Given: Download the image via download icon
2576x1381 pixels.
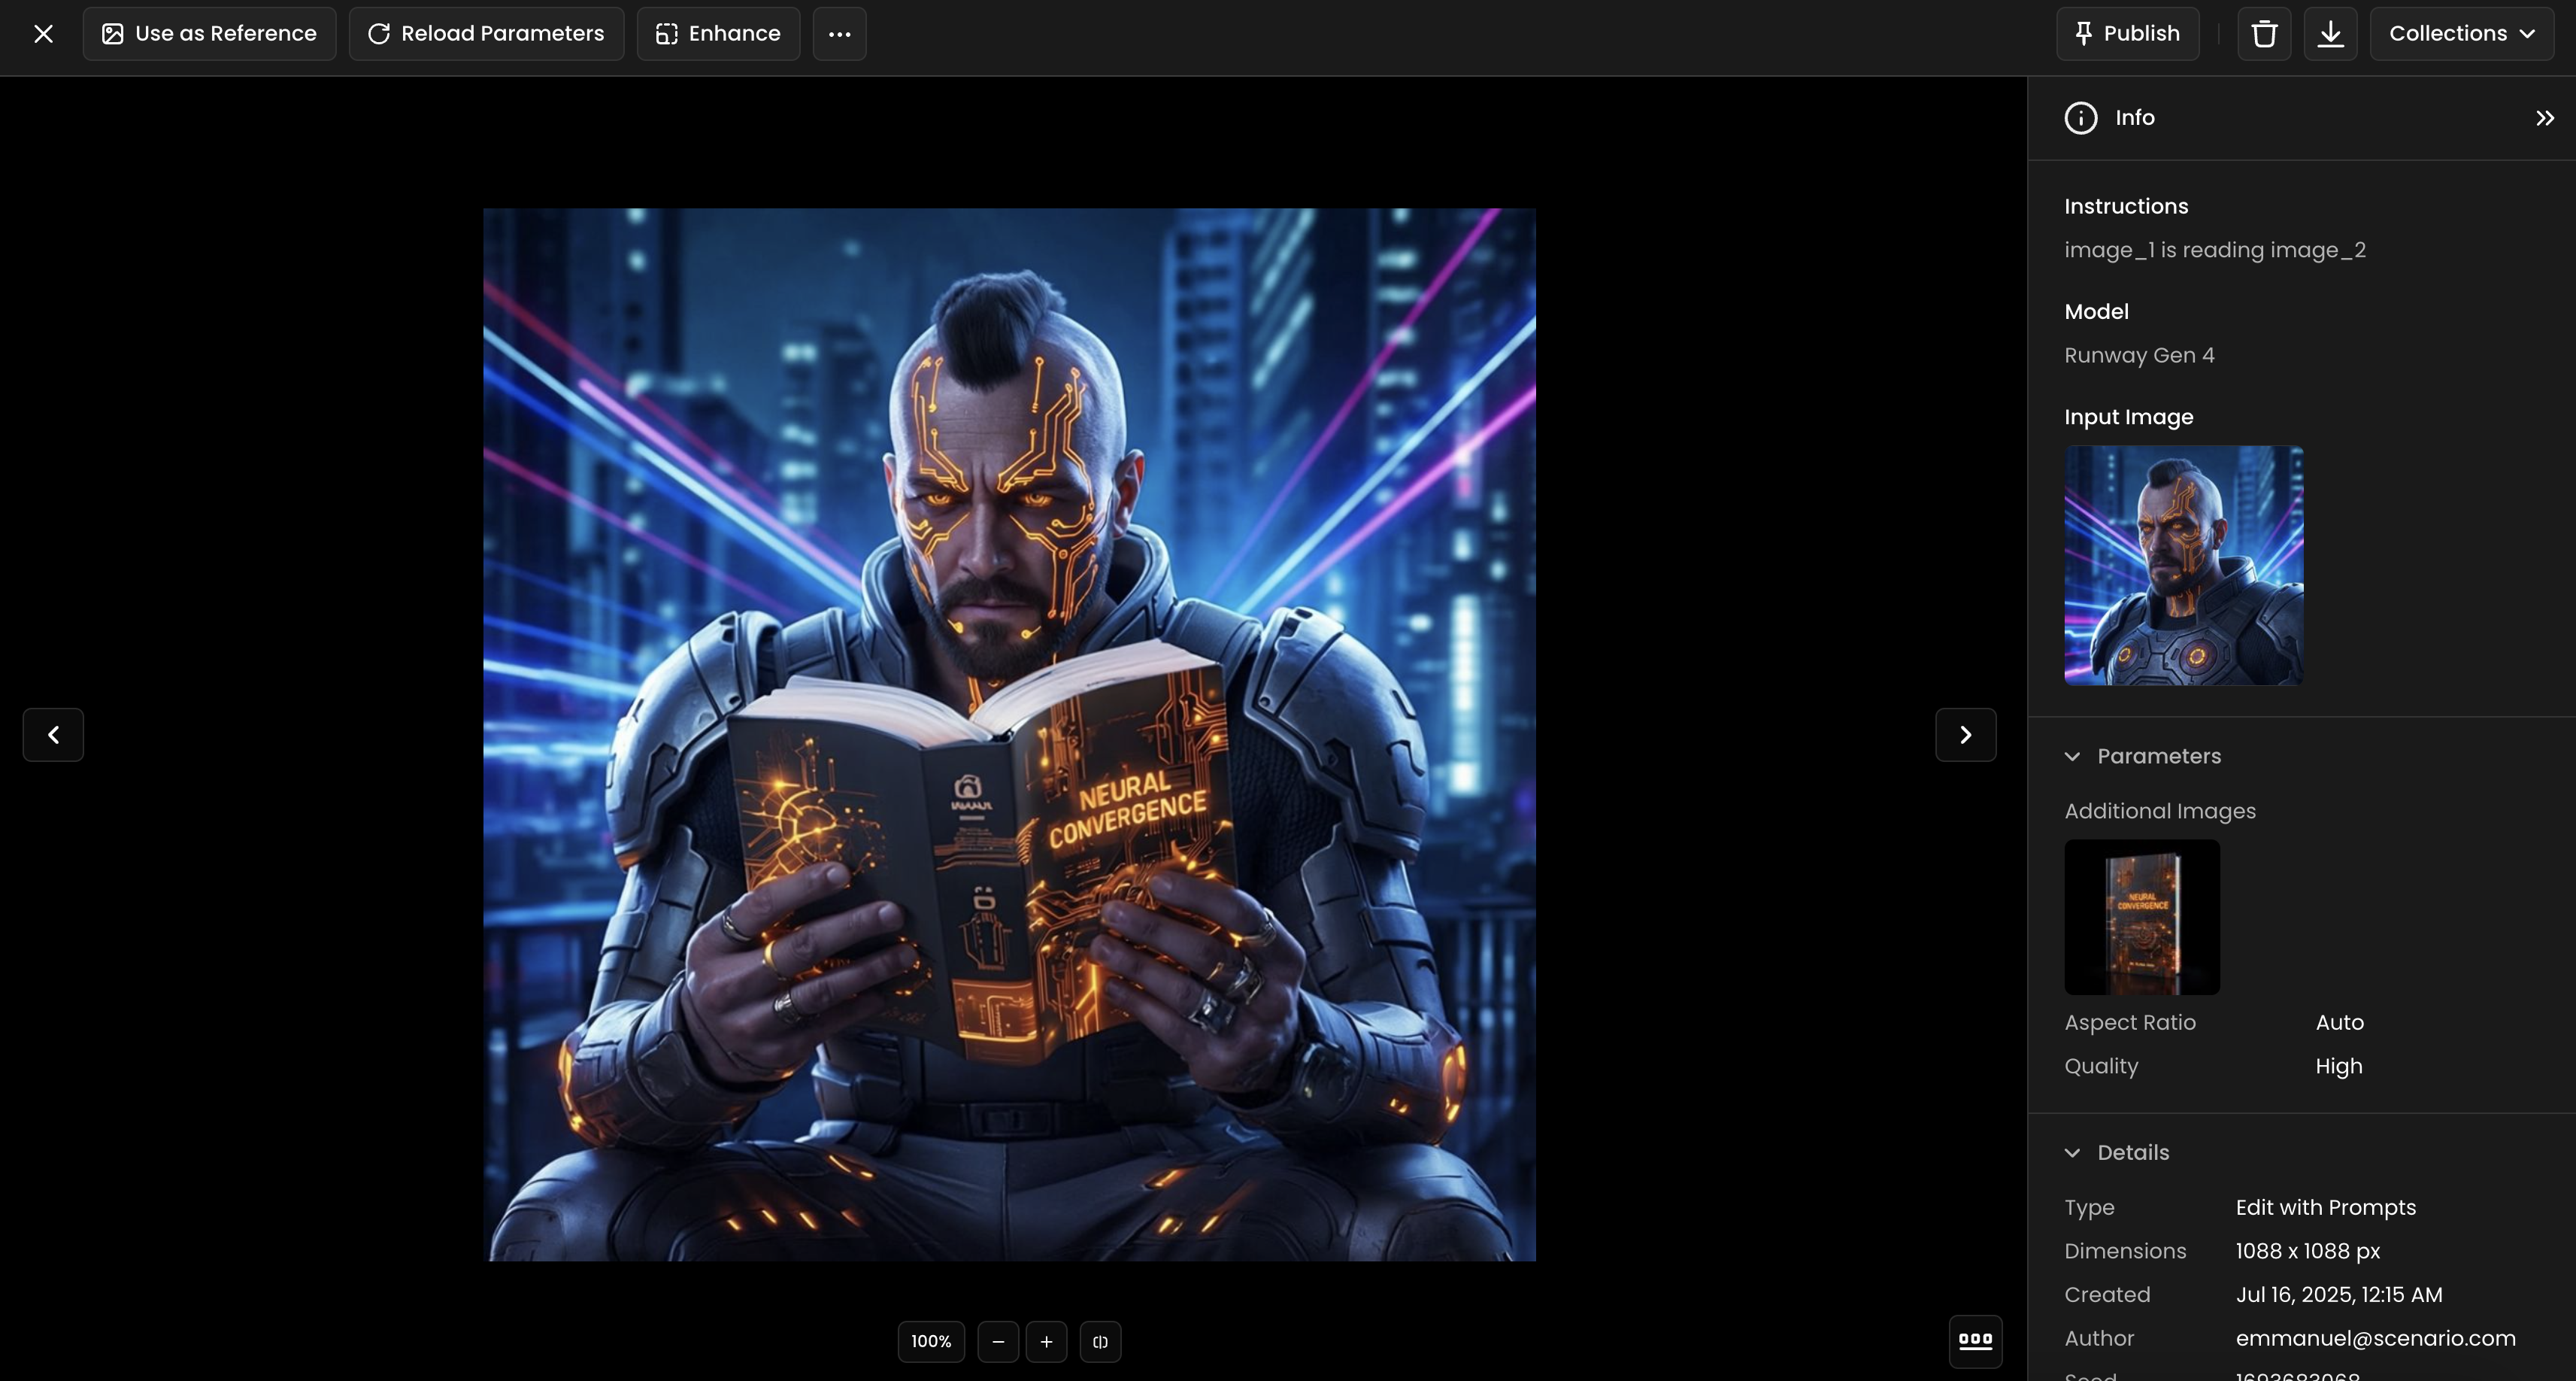Looking at the screenshot, I should coord(2330,34).
